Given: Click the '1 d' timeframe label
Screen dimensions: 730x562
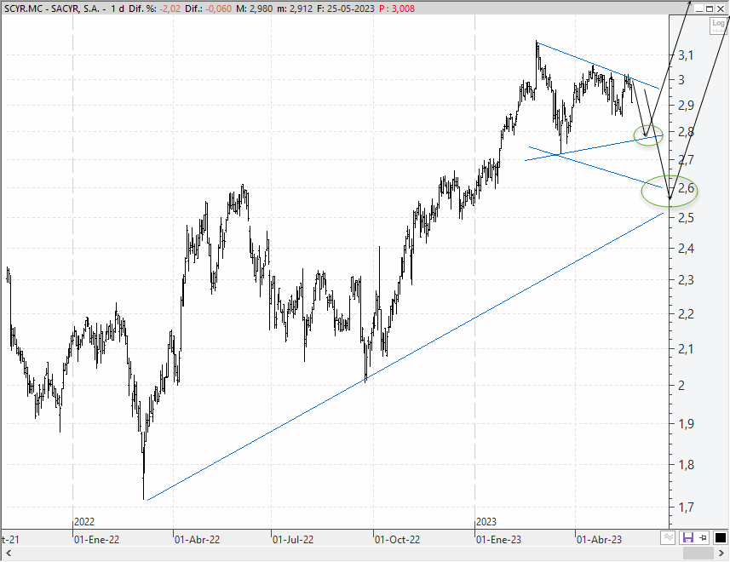Looking at the screenshot, I should click(118, 9).
